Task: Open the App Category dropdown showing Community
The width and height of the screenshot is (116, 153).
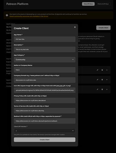Action: coord(45,59)
